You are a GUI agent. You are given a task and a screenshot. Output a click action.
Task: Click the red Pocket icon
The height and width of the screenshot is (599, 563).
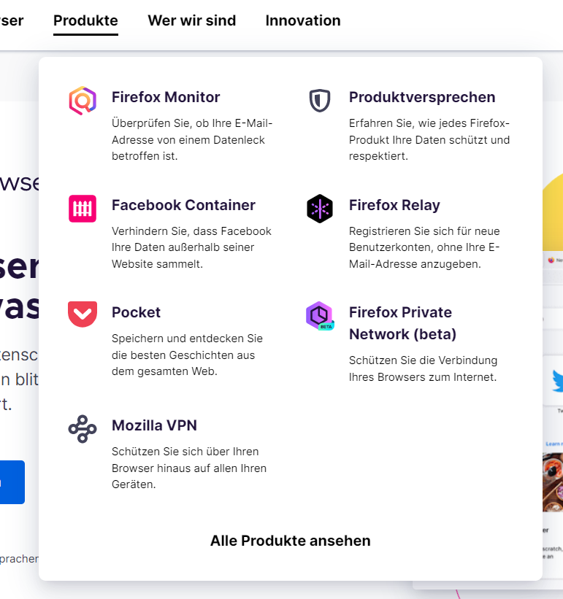pyautogui.click(x=83, y=314)
